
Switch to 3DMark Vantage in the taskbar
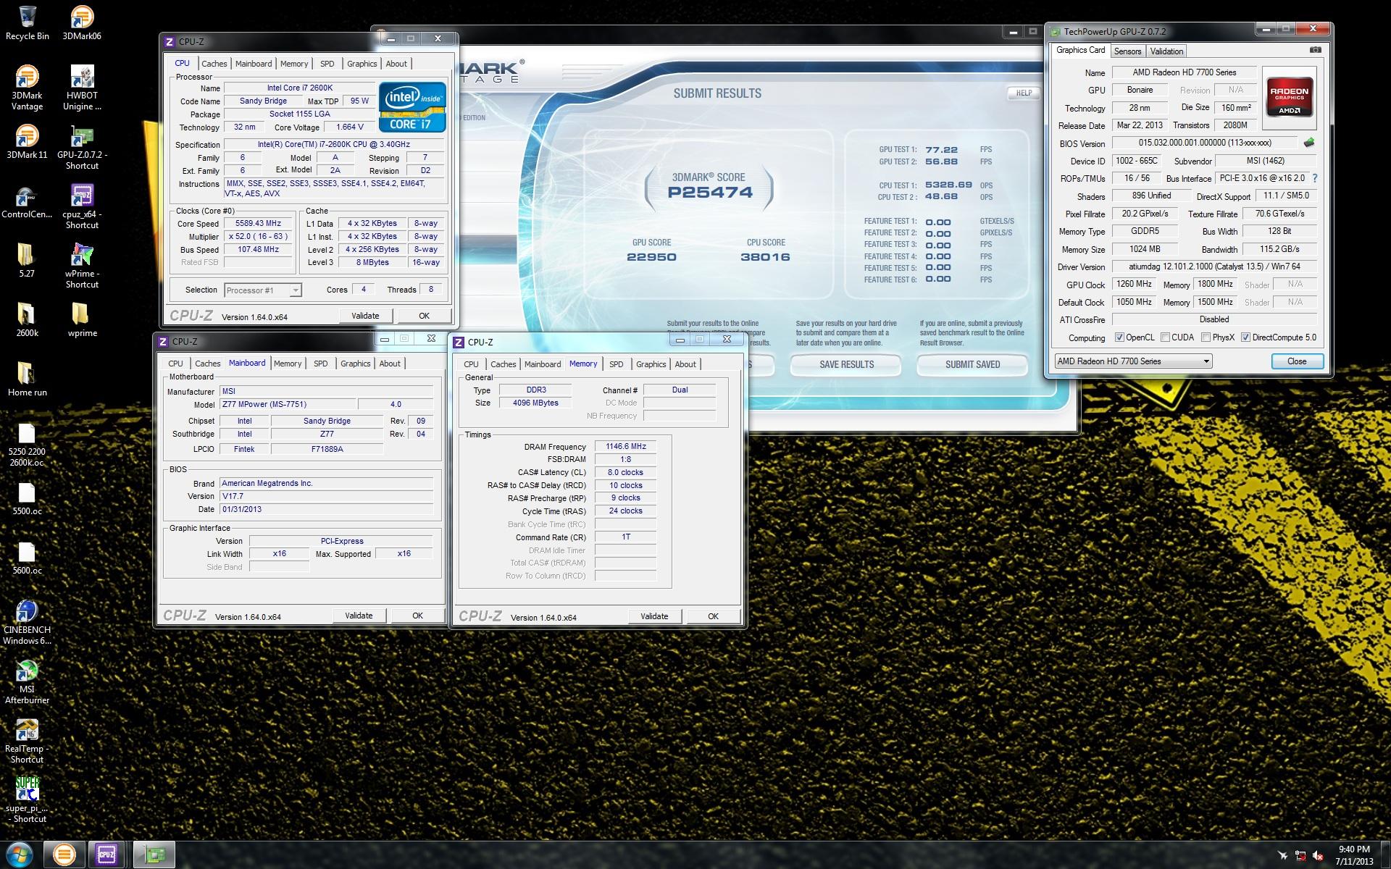pyautogui.click(x=64, y=855)
